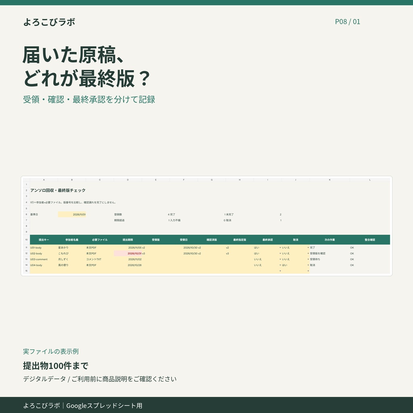Click the 入力不備 summary cell
413x413 pixels.
(184, 220)
